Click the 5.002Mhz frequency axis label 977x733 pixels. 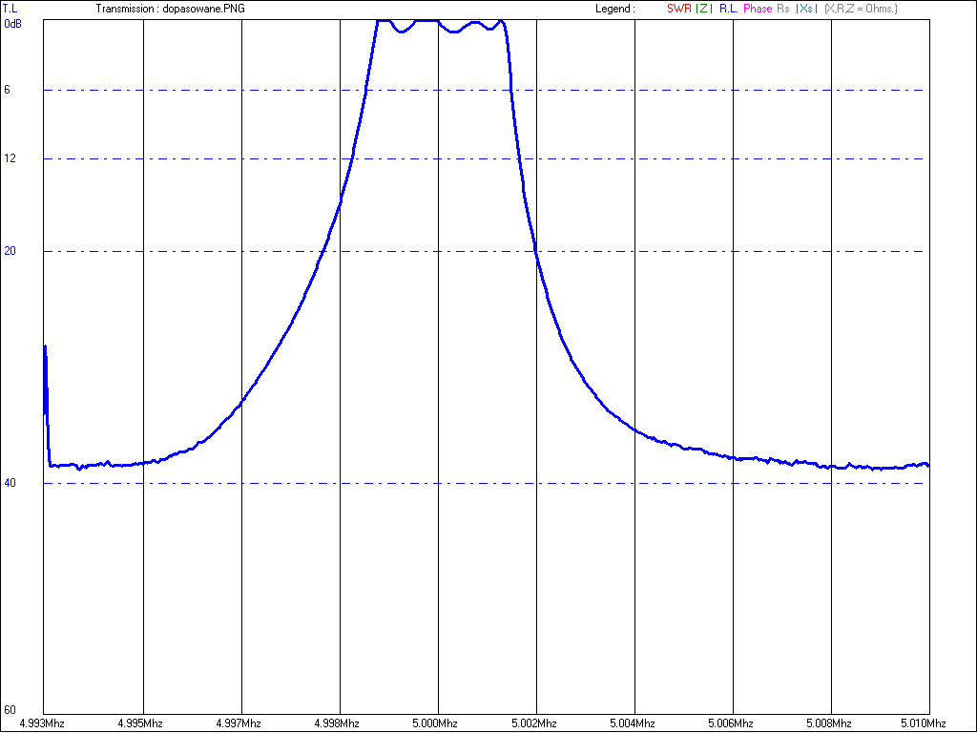coord(536,723)
